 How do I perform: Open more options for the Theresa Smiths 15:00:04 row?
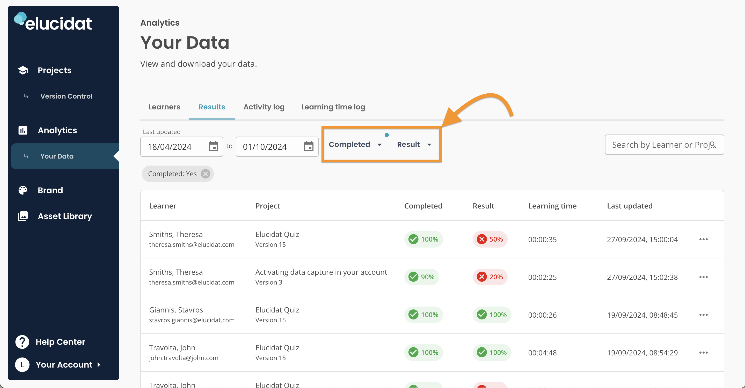point(703,239)
